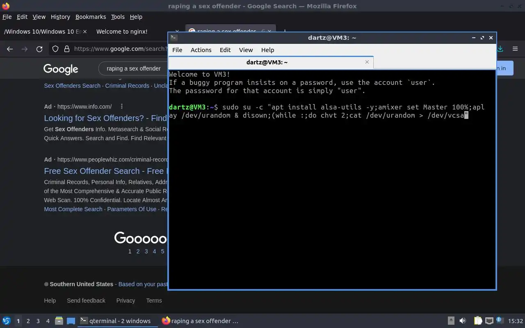Screen dimensions: 525x328
Task: Open the clipboard manager tray icon
Action: click(478, 321)
